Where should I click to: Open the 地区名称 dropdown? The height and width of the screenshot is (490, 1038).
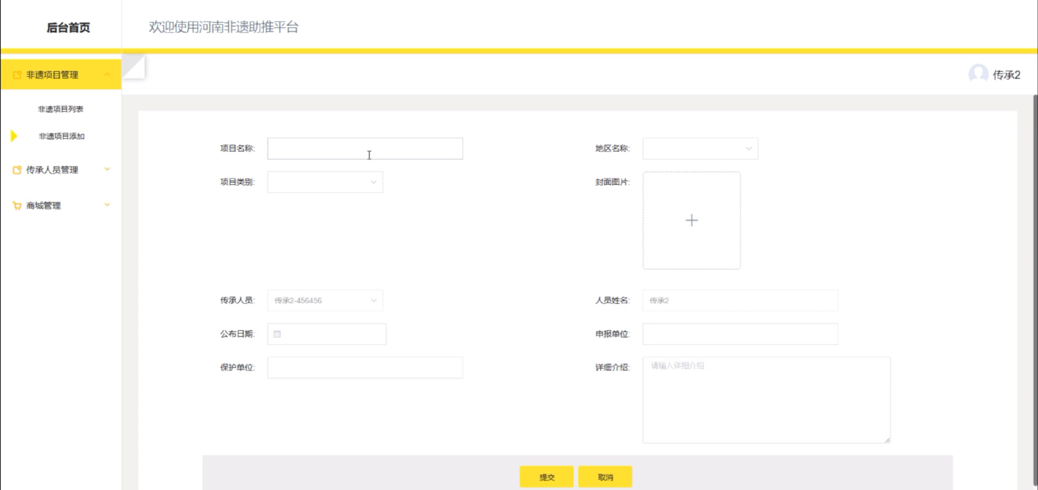pyautogui.click(x=700, y=149)
